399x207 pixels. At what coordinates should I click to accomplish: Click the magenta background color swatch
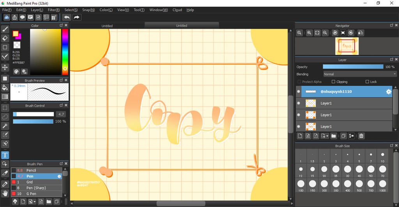pyautogui.click(x=19, y=37)
